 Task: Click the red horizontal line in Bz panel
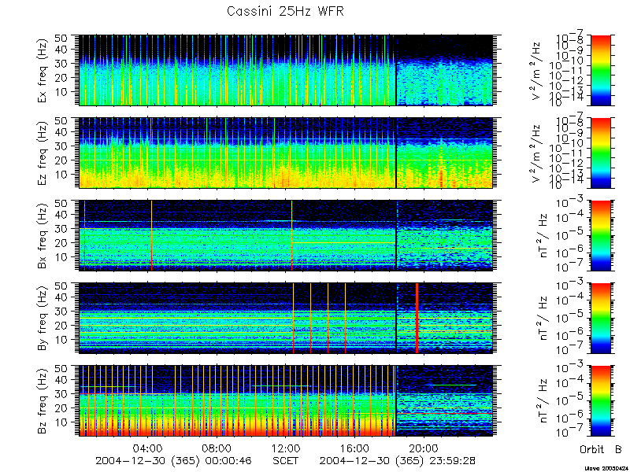coord(444,413)
